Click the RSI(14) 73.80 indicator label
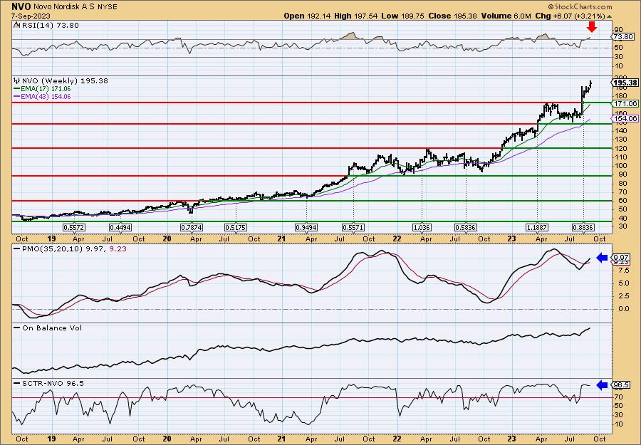Screen dimensions: 641x445 pyautogui.click(x=49, y=26)
